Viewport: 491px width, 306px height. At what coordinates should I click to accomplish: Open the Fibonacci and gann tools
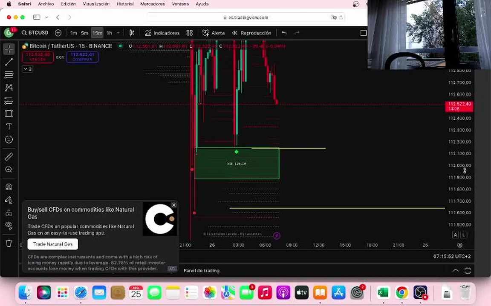tap(9, 74)
